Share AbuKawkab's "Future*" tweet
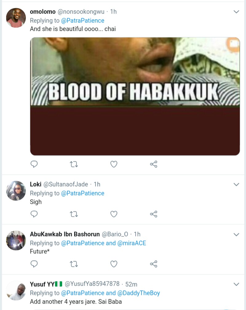 [154, 264]
